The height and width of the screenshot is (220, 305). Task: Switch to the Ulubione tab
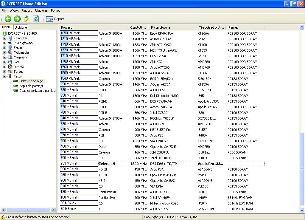[21, 27]
